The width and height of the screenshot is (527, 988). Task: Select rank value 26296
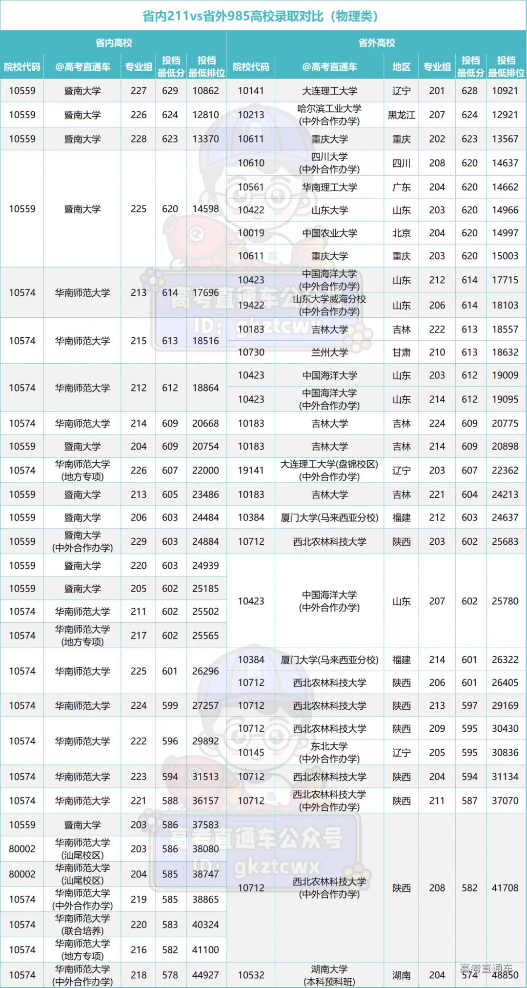[x=205, y=671]
